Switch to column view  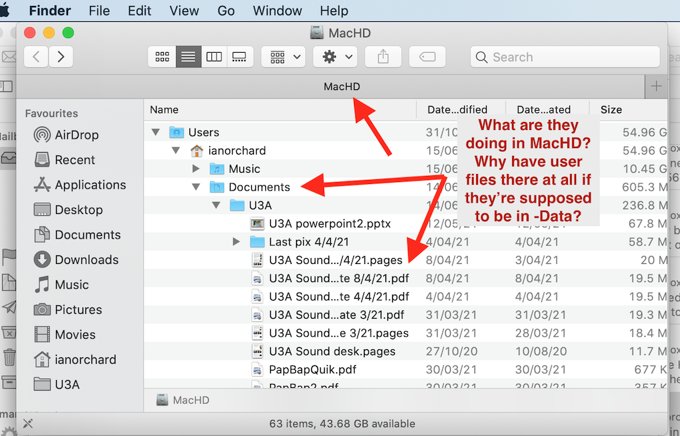pyautogui.click(x=214, y=57)
